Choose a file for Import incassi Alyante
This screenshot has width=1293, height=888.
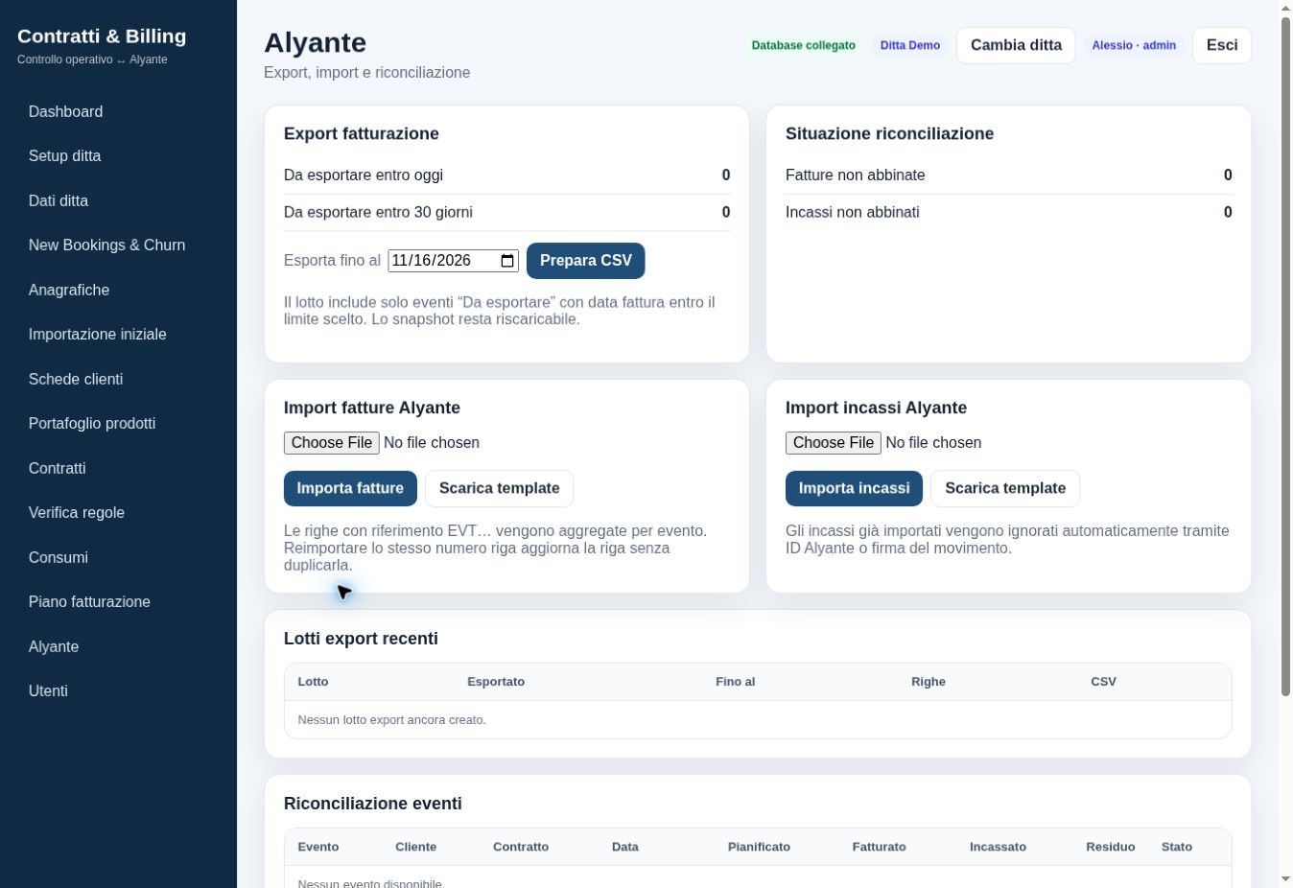tap(834, 443)
